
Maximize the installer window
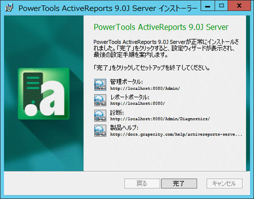[x=221, y=6]
